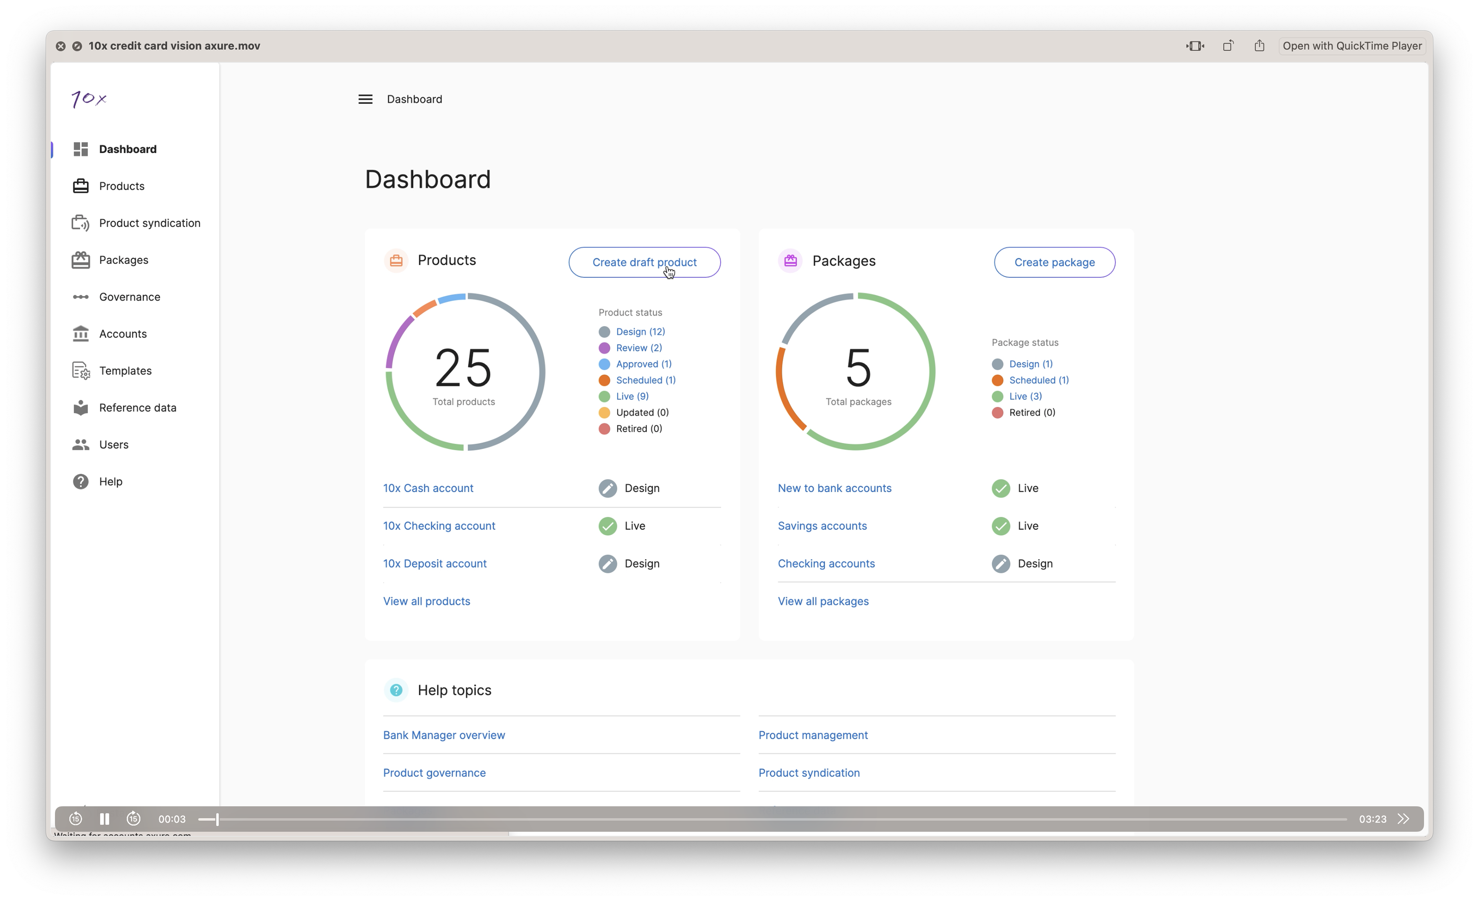Click the 10x logo in sidebar
This screenshot has height=901, width=1479.
[x=89, y=98]
